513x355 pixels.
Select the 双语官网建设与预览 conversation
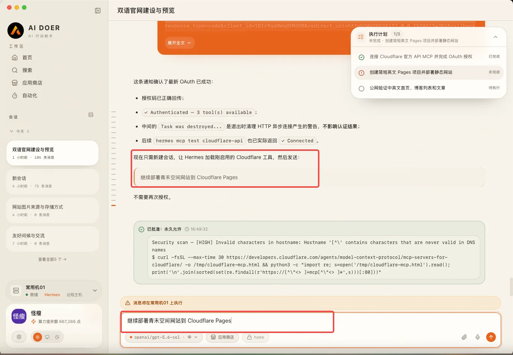coord(52,153)
